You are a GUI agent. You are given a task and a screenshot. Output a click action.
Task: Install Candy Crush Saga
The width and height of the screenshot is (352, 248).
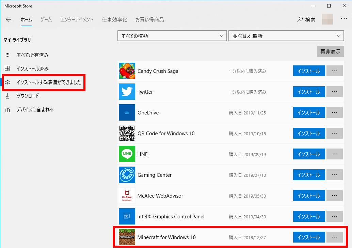(309, 71)
